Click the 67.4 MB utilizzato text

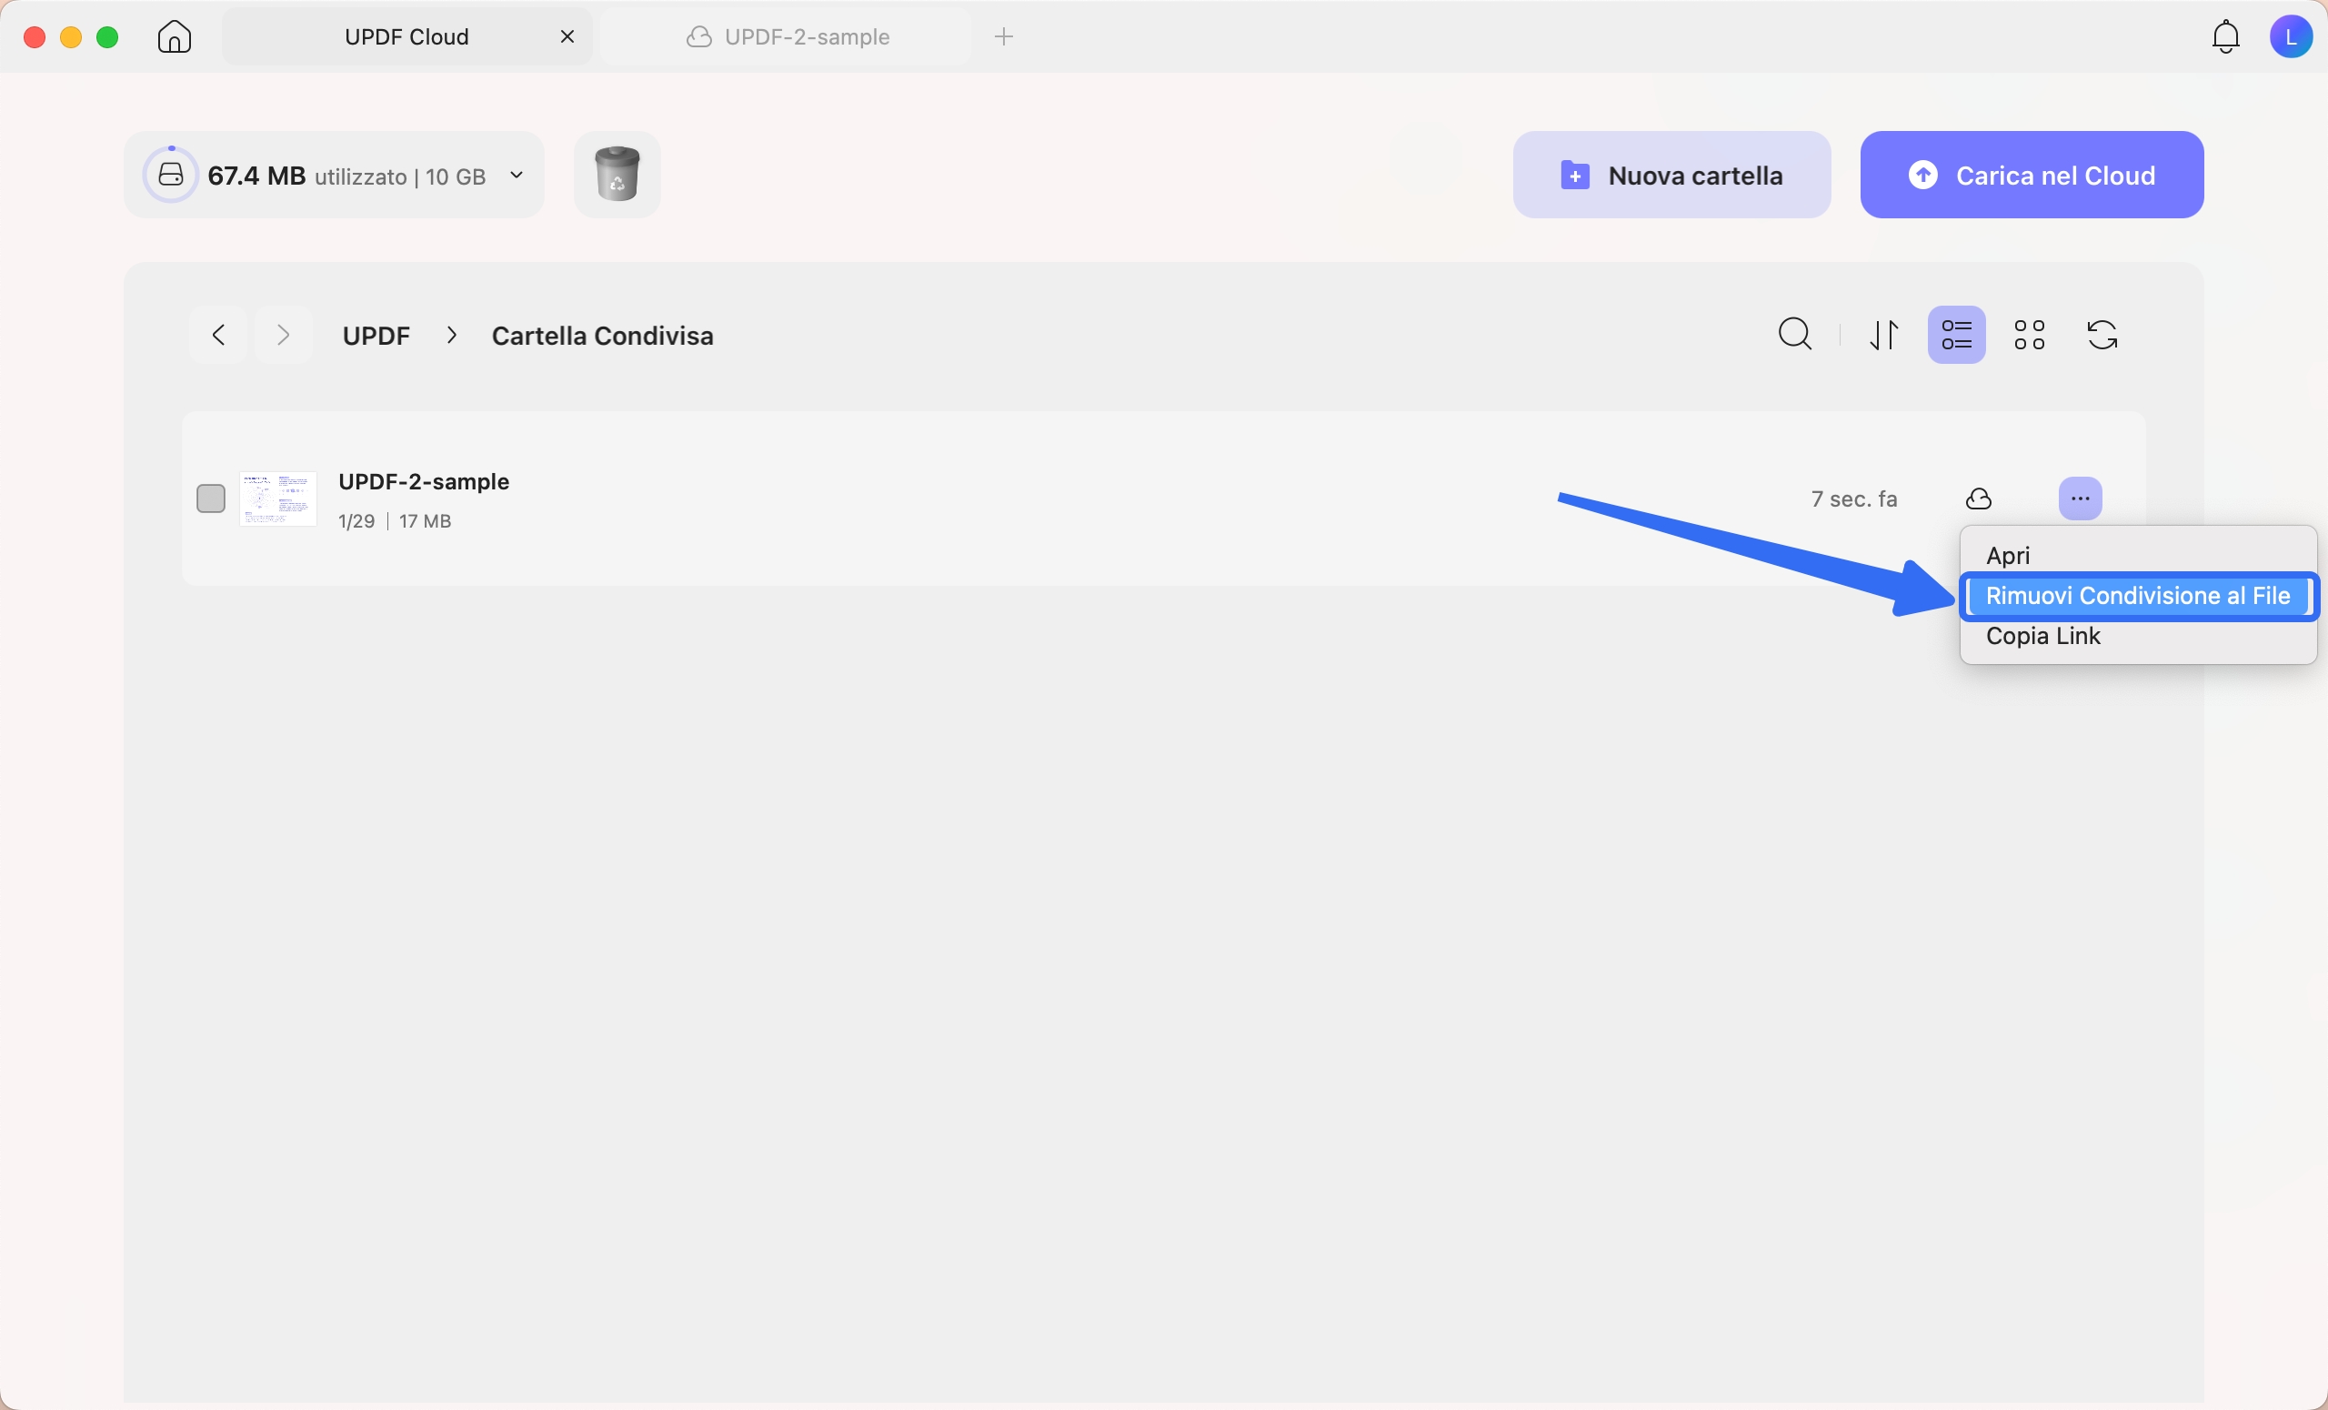(307, 176)
